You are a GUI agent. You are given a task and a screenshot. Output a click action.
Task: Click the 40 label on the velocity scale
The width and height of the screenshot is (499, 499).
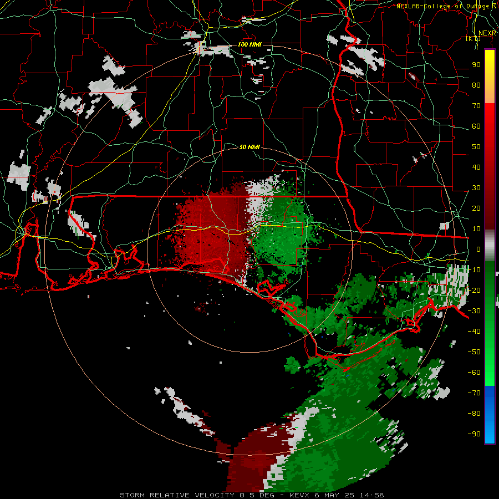pos(476,167)
